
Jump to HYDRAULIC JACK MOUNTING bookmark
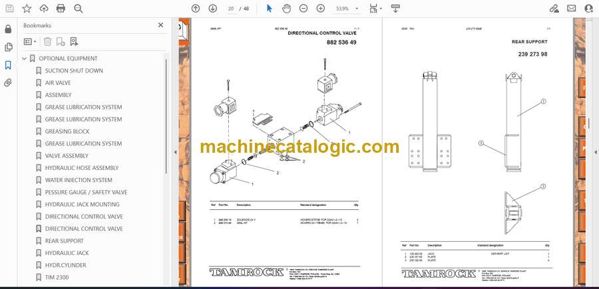(x=82, y=205)
